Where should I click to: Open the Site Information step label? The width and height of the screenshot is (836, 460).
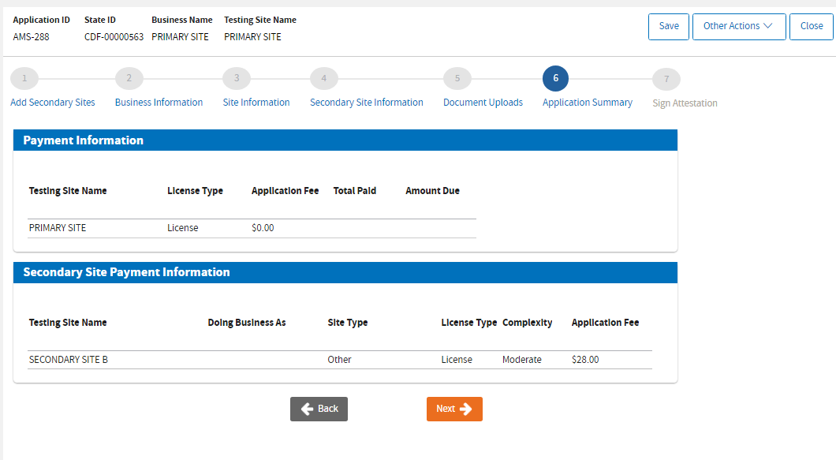coord(256,103)
